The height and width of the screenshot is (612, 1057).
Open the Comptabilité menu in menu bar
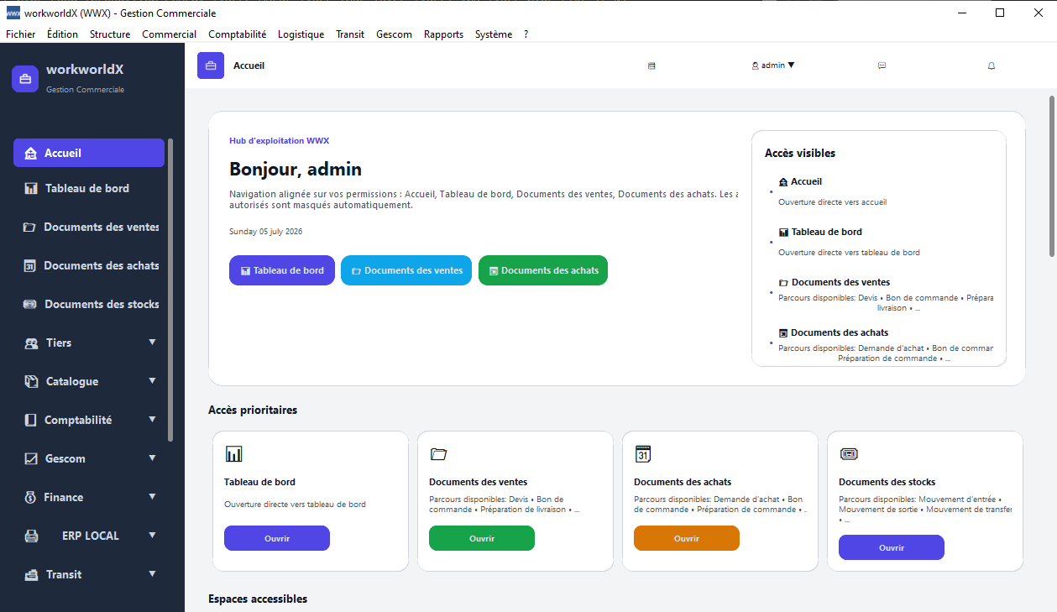click(x=238, y=34)
